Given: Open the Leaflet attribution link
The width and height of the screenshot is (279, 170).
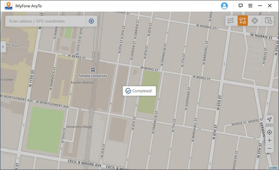Looking at the screenshot, I should coord(273,168).
